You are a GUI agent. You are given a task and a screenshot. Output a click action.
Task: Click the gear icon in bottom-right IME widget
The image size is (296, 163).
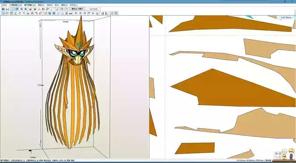click(280, 153)
